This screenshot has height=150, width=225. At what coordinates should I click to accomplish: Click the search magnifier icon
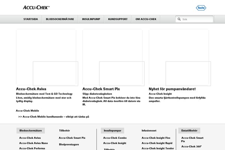tap(179, 19)
